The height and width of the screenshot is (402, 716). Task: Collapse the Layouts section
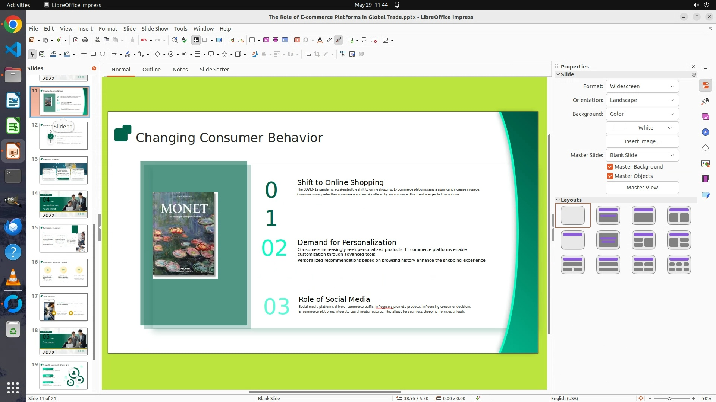[558, 200]
